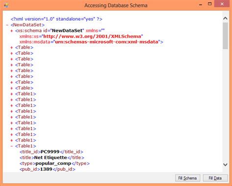
Task: Click the XMLSchema namespace URL
Action: click(92, 36)
